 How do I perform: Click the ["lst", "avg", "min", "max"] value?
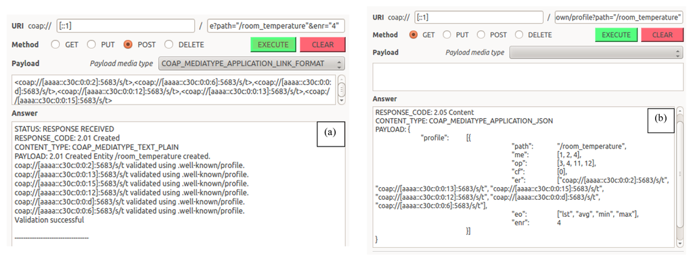[x=598, y=214]
